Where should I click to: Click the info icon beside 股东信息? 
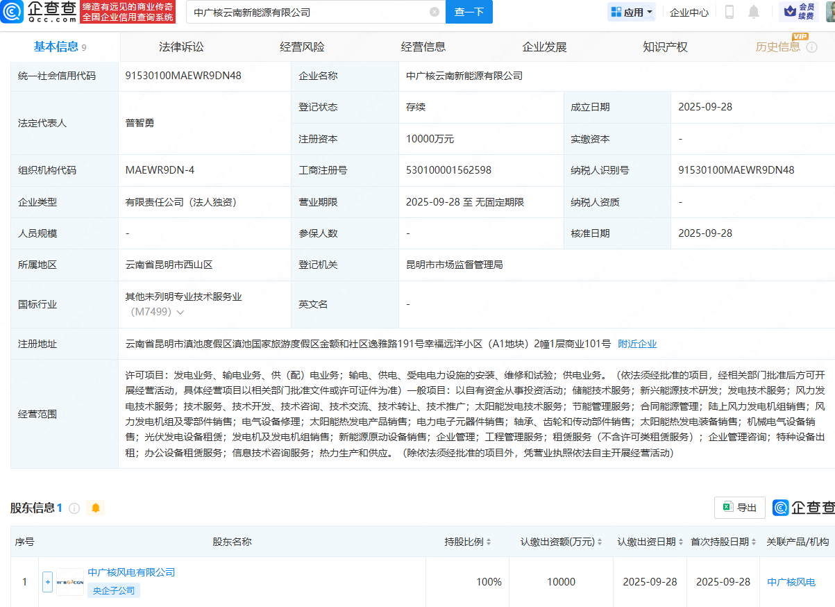tap(74, 508)
